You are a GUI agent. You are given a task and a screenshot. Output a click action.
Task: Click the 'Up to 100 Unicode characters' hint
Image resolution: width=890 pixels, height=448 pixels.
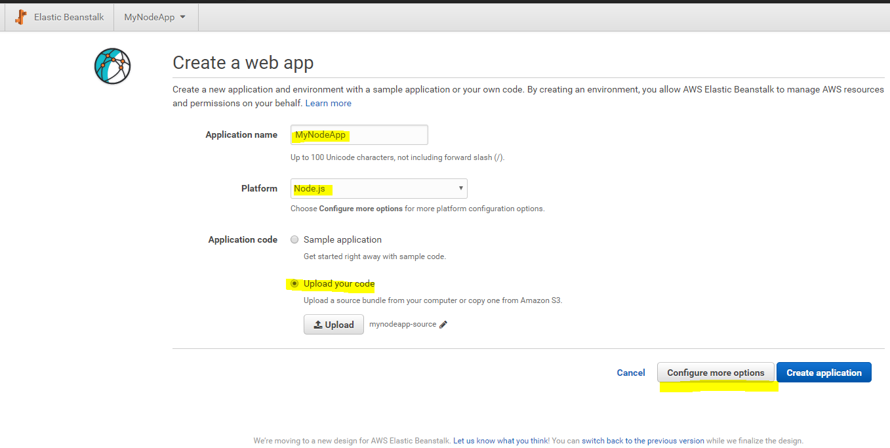tap(397, 157)
